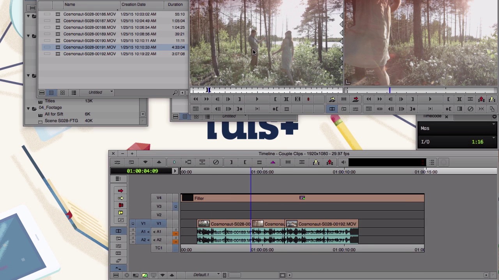Open All for Sift bin
The image size is (499, 280).
(54, 114)
